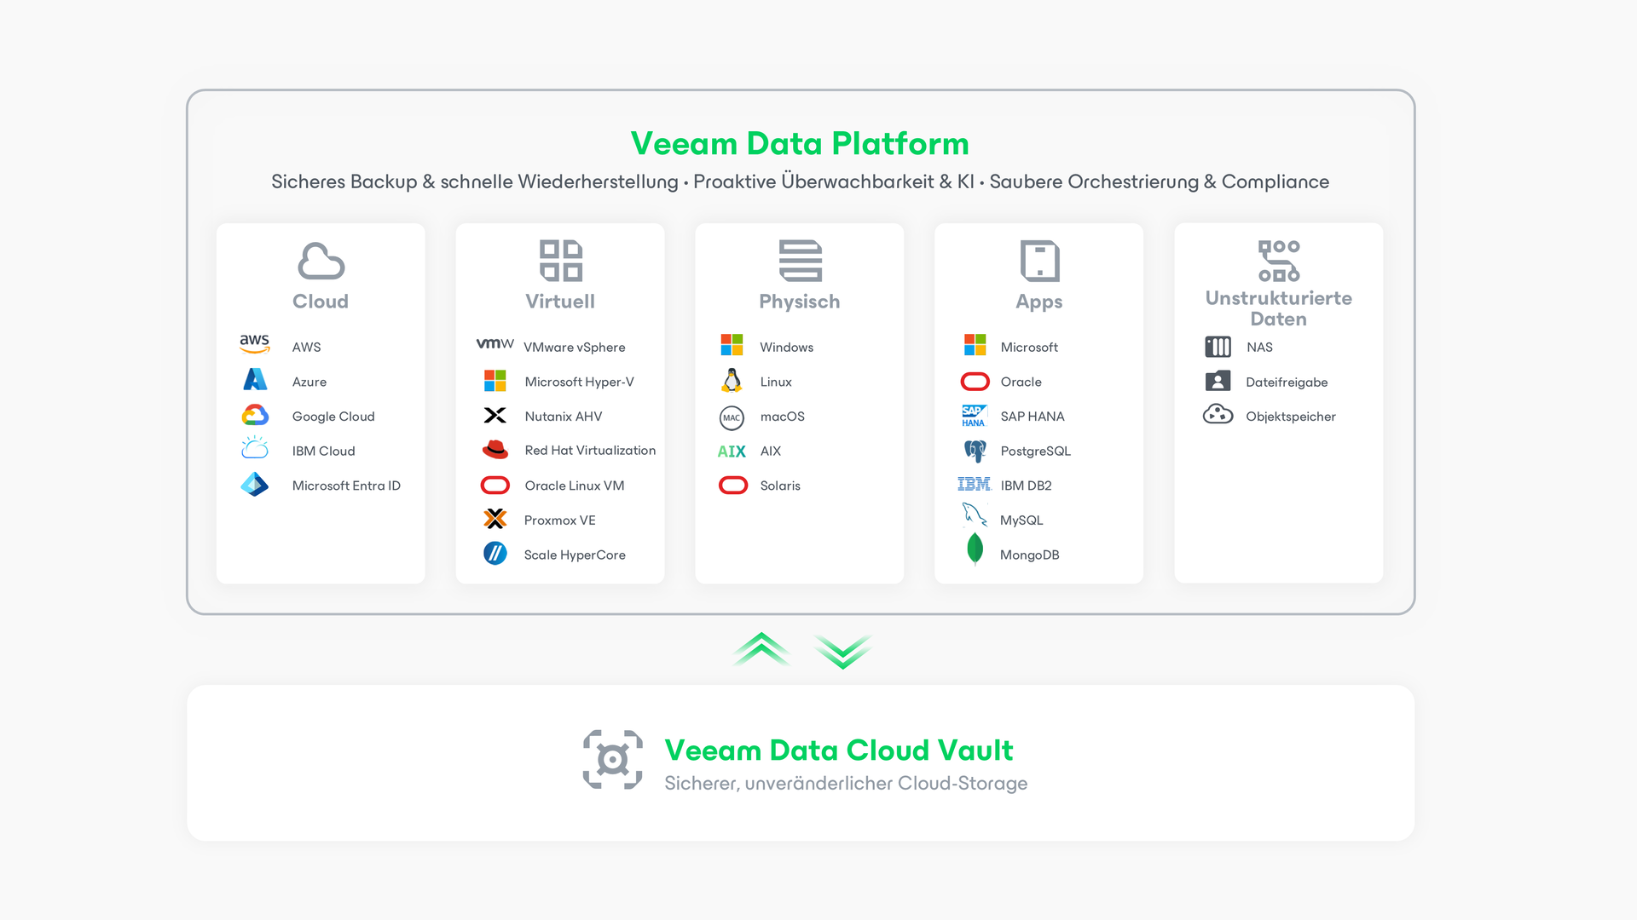Click the SAP HANA logo icon

pyautogui.click(x=974, y=416)
